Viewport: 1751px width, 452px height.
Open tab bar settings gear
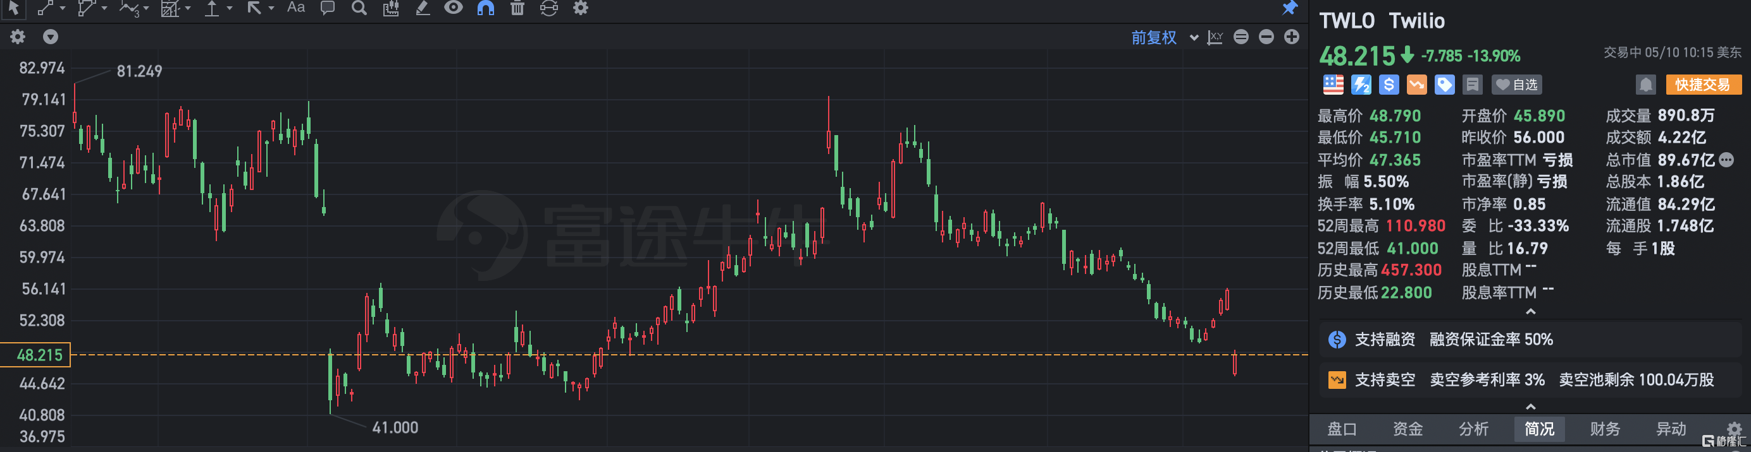(1735, 429)
